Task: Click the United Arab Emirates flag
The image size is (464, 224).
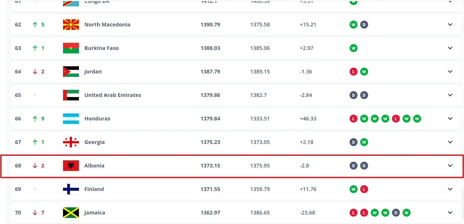Action: [71, 95]
